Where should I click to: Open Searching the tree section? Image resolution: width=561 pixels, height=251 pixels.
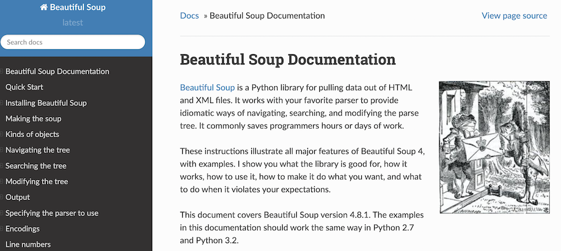click(36, 165)
